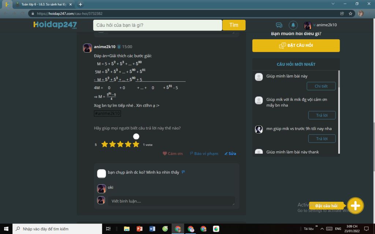Click the avatar next to the 'oki' comment
Screen dimensions: 375x234
click(x=101, y=189)
